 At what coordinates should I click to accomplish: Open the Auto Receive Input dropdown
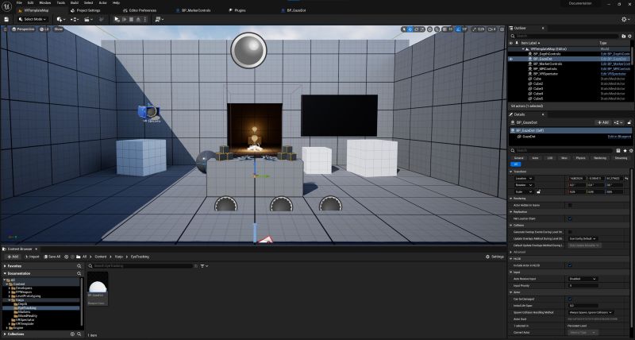(583, 279)
